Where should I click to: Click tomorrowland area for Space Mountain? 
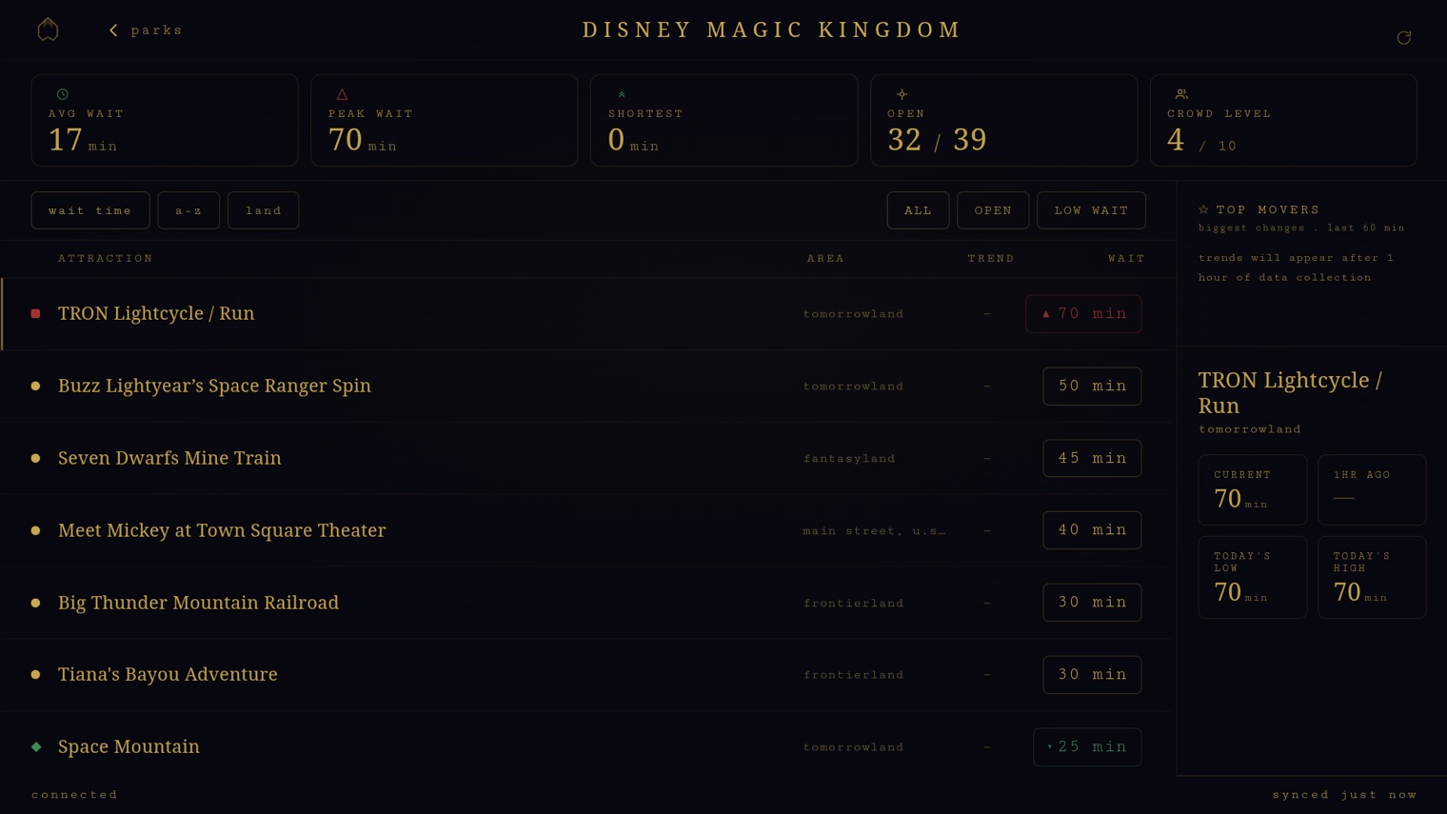854,747
